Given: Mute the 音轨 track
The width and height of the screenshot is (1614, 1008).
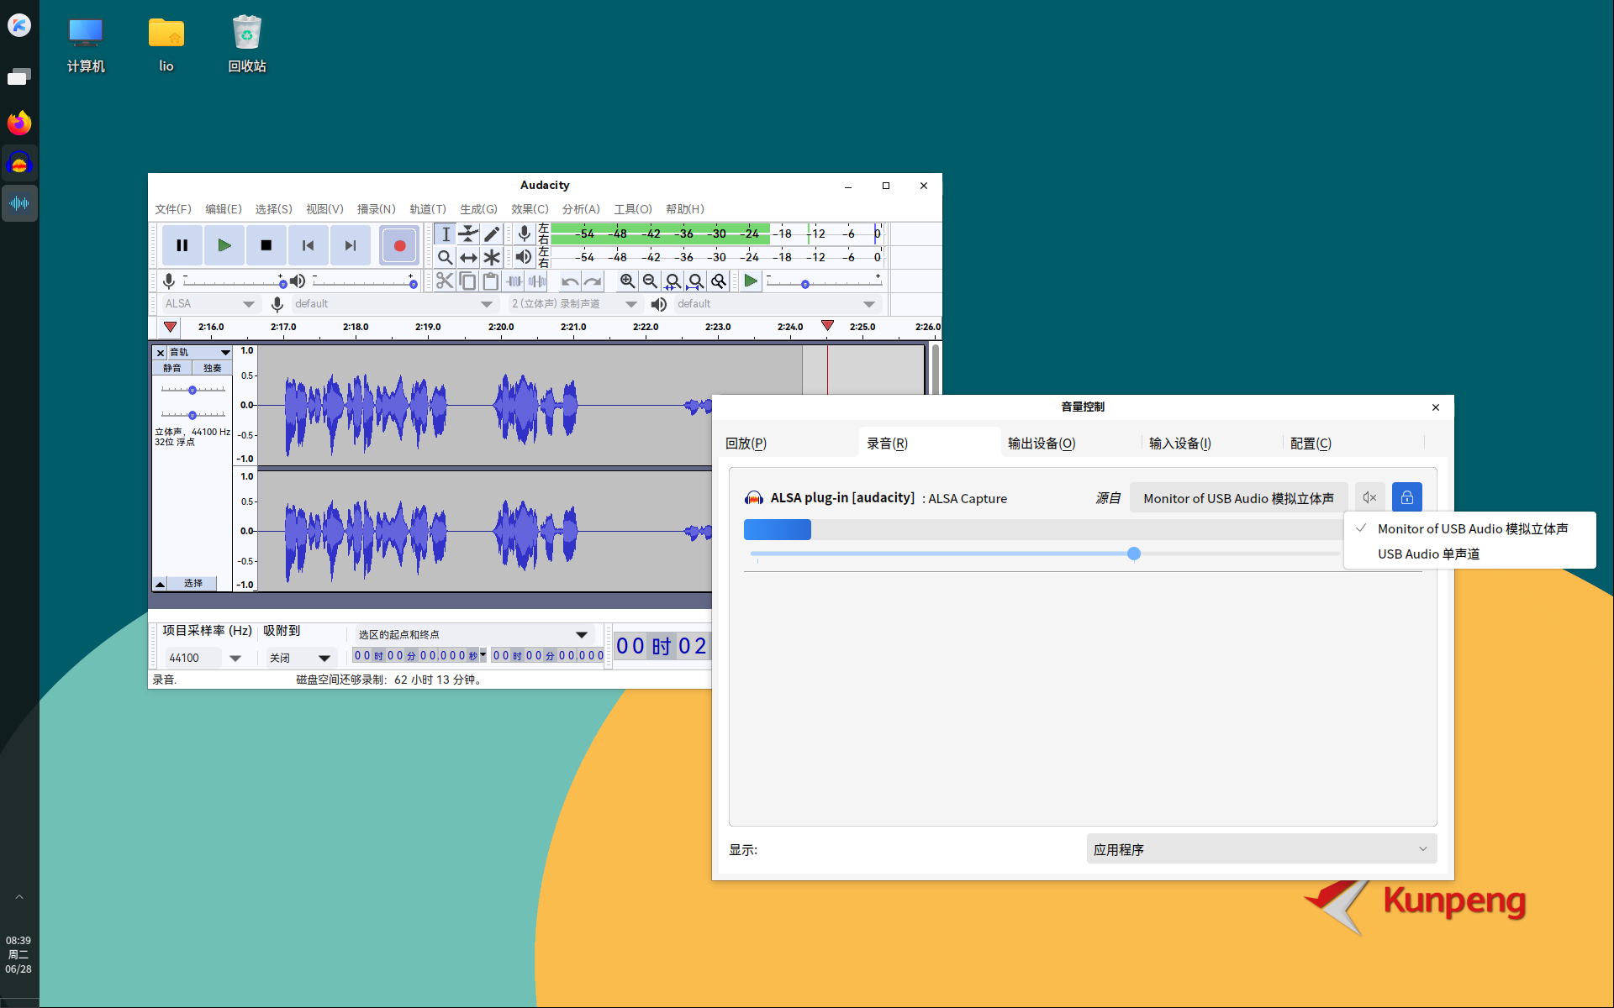Looking at the screenshot, I should coord(173,368).
